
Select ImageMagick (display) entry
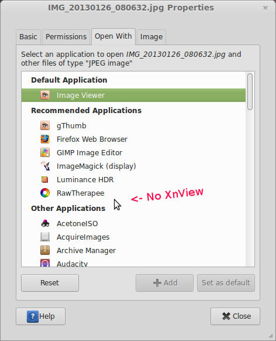click(133, 166)
